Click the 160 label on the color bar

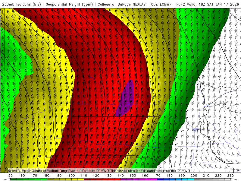145,176
